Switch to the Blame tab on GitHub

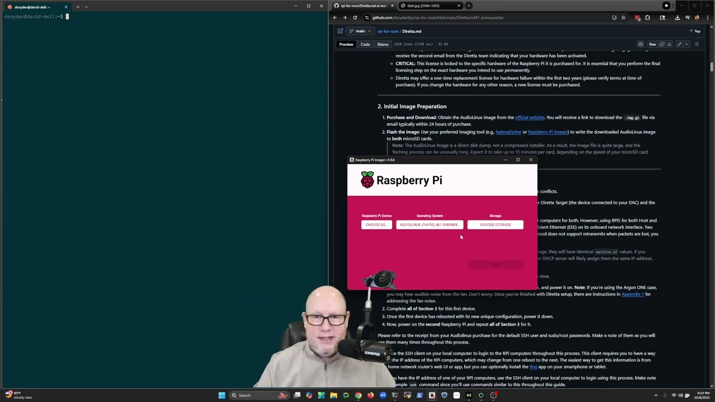click(x=383, y=44)
